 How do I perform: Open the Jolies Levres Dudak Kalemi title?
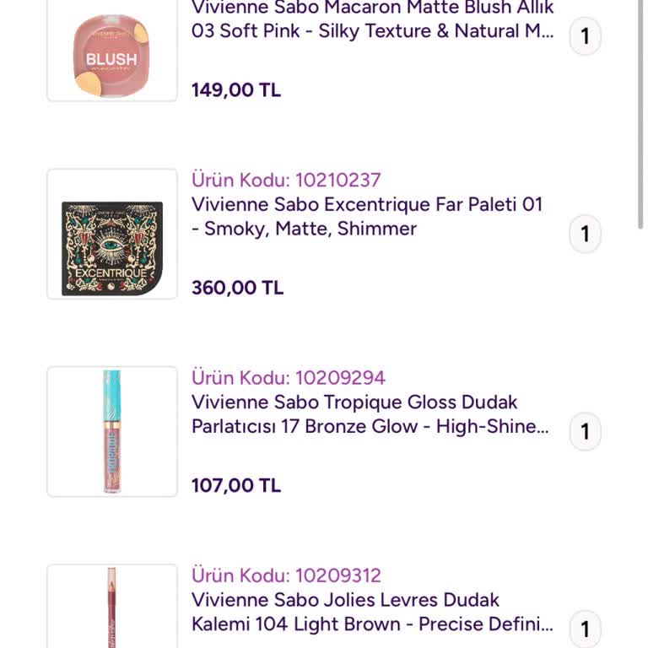[x=372, y=612]
